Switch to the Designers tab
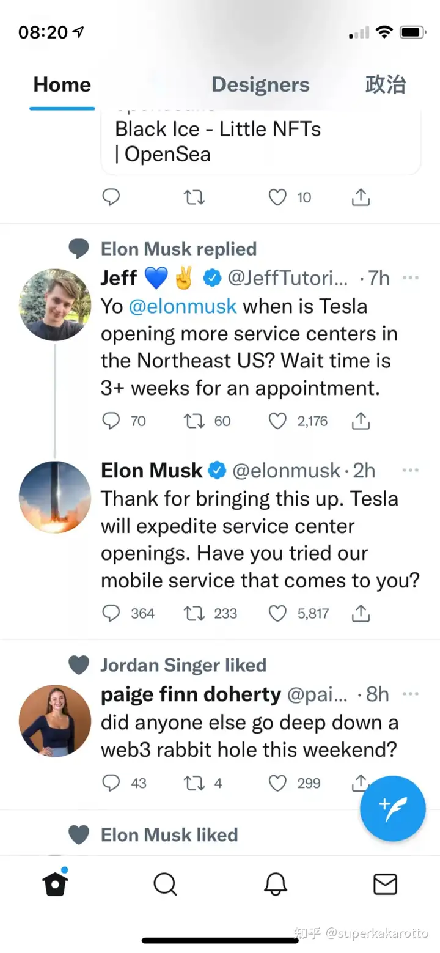Image resolution: width=440 pixels, height=953 pixels. tap(260, 84)
